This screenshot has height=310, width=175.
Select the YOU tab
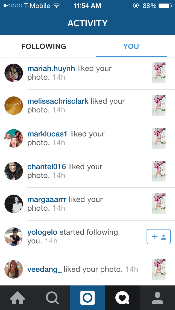coord(131,46)
